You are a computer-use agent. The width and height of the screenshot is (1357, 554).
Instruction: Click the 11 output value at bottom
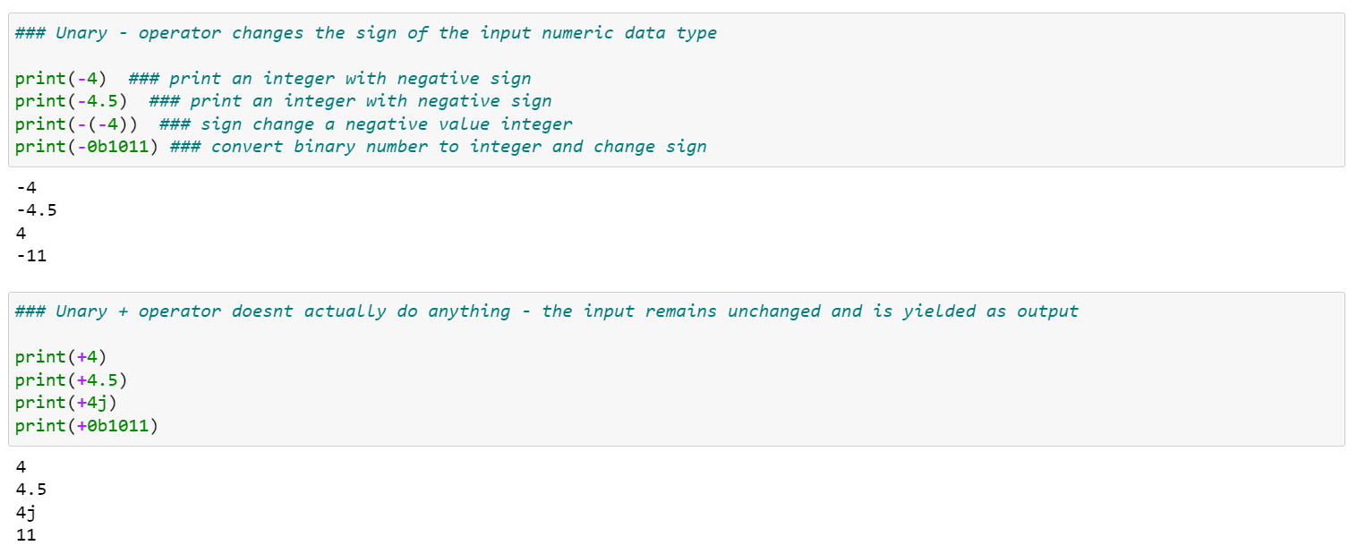click(26, 535)
